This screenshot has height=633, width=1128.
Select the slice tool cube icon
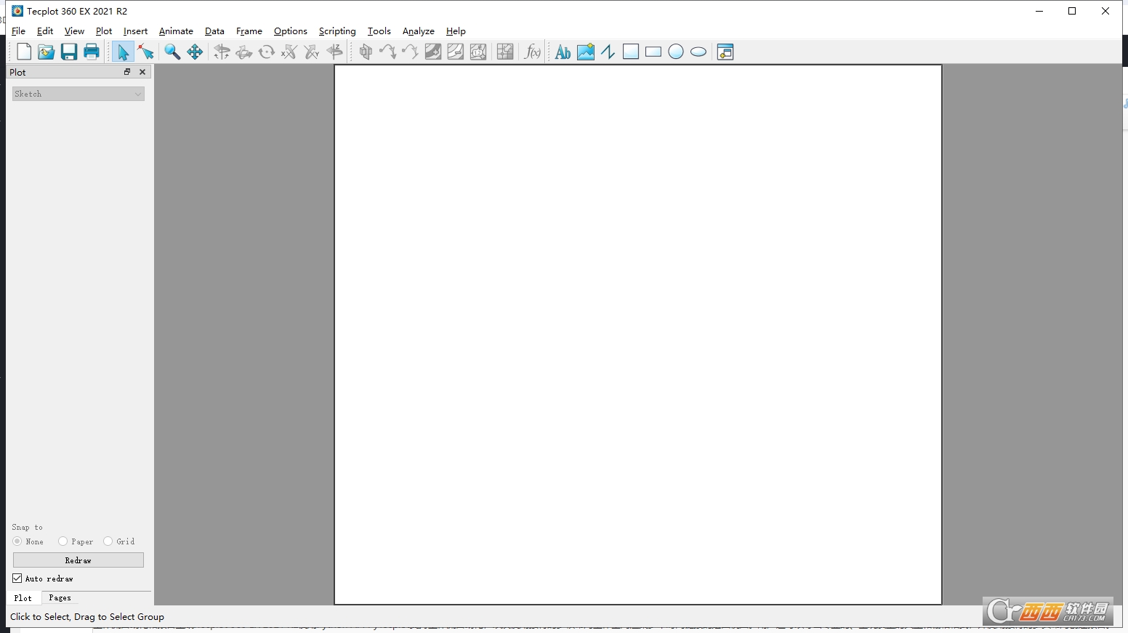[x=366, y=52]
